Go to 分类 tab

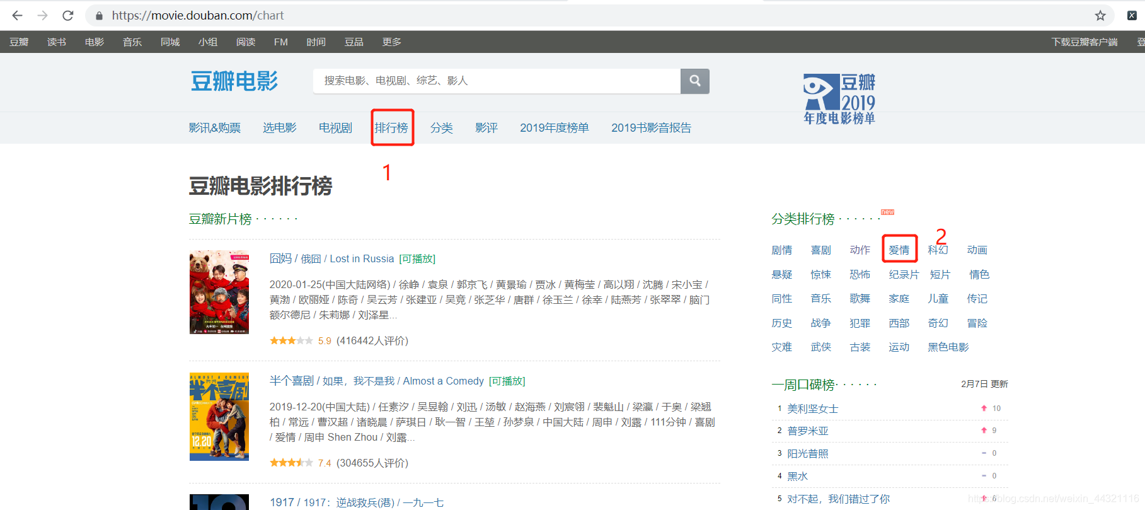point(442,128)
